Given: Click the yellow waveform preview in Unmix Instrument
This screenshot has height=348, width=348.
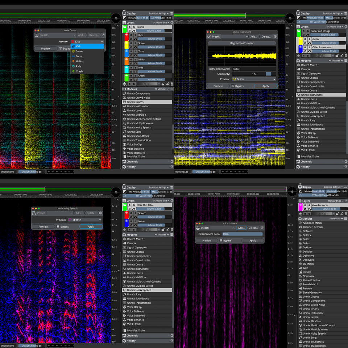Looking at the screenshot, I should point(242,56).
